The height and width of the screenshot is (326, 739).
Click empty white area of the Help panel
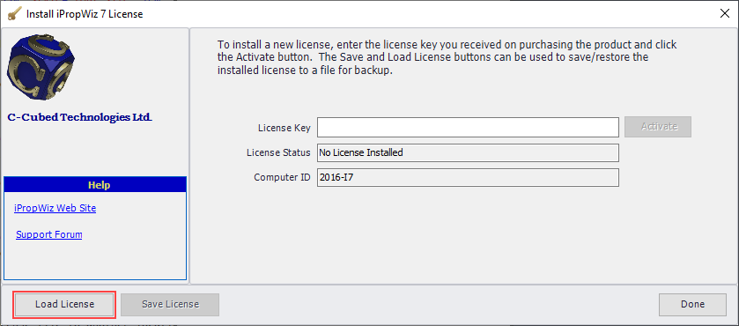point(95,260)
